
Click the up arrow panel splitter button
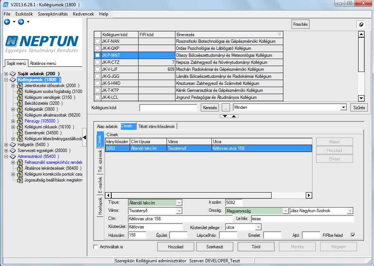pos(234,116)
